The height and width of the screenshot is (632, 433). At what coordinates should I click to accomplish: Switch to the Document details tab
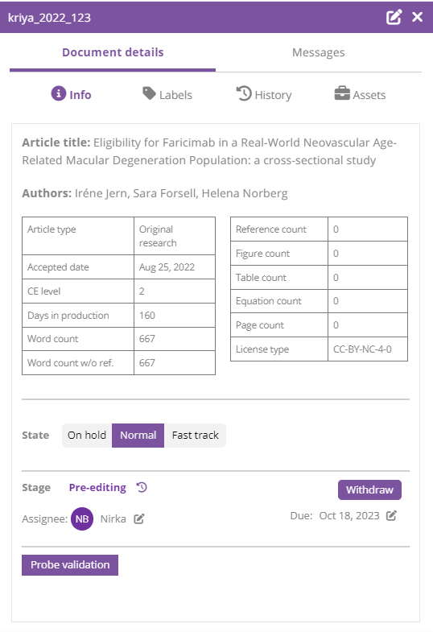pyautogui.click(x=113, y=52)
